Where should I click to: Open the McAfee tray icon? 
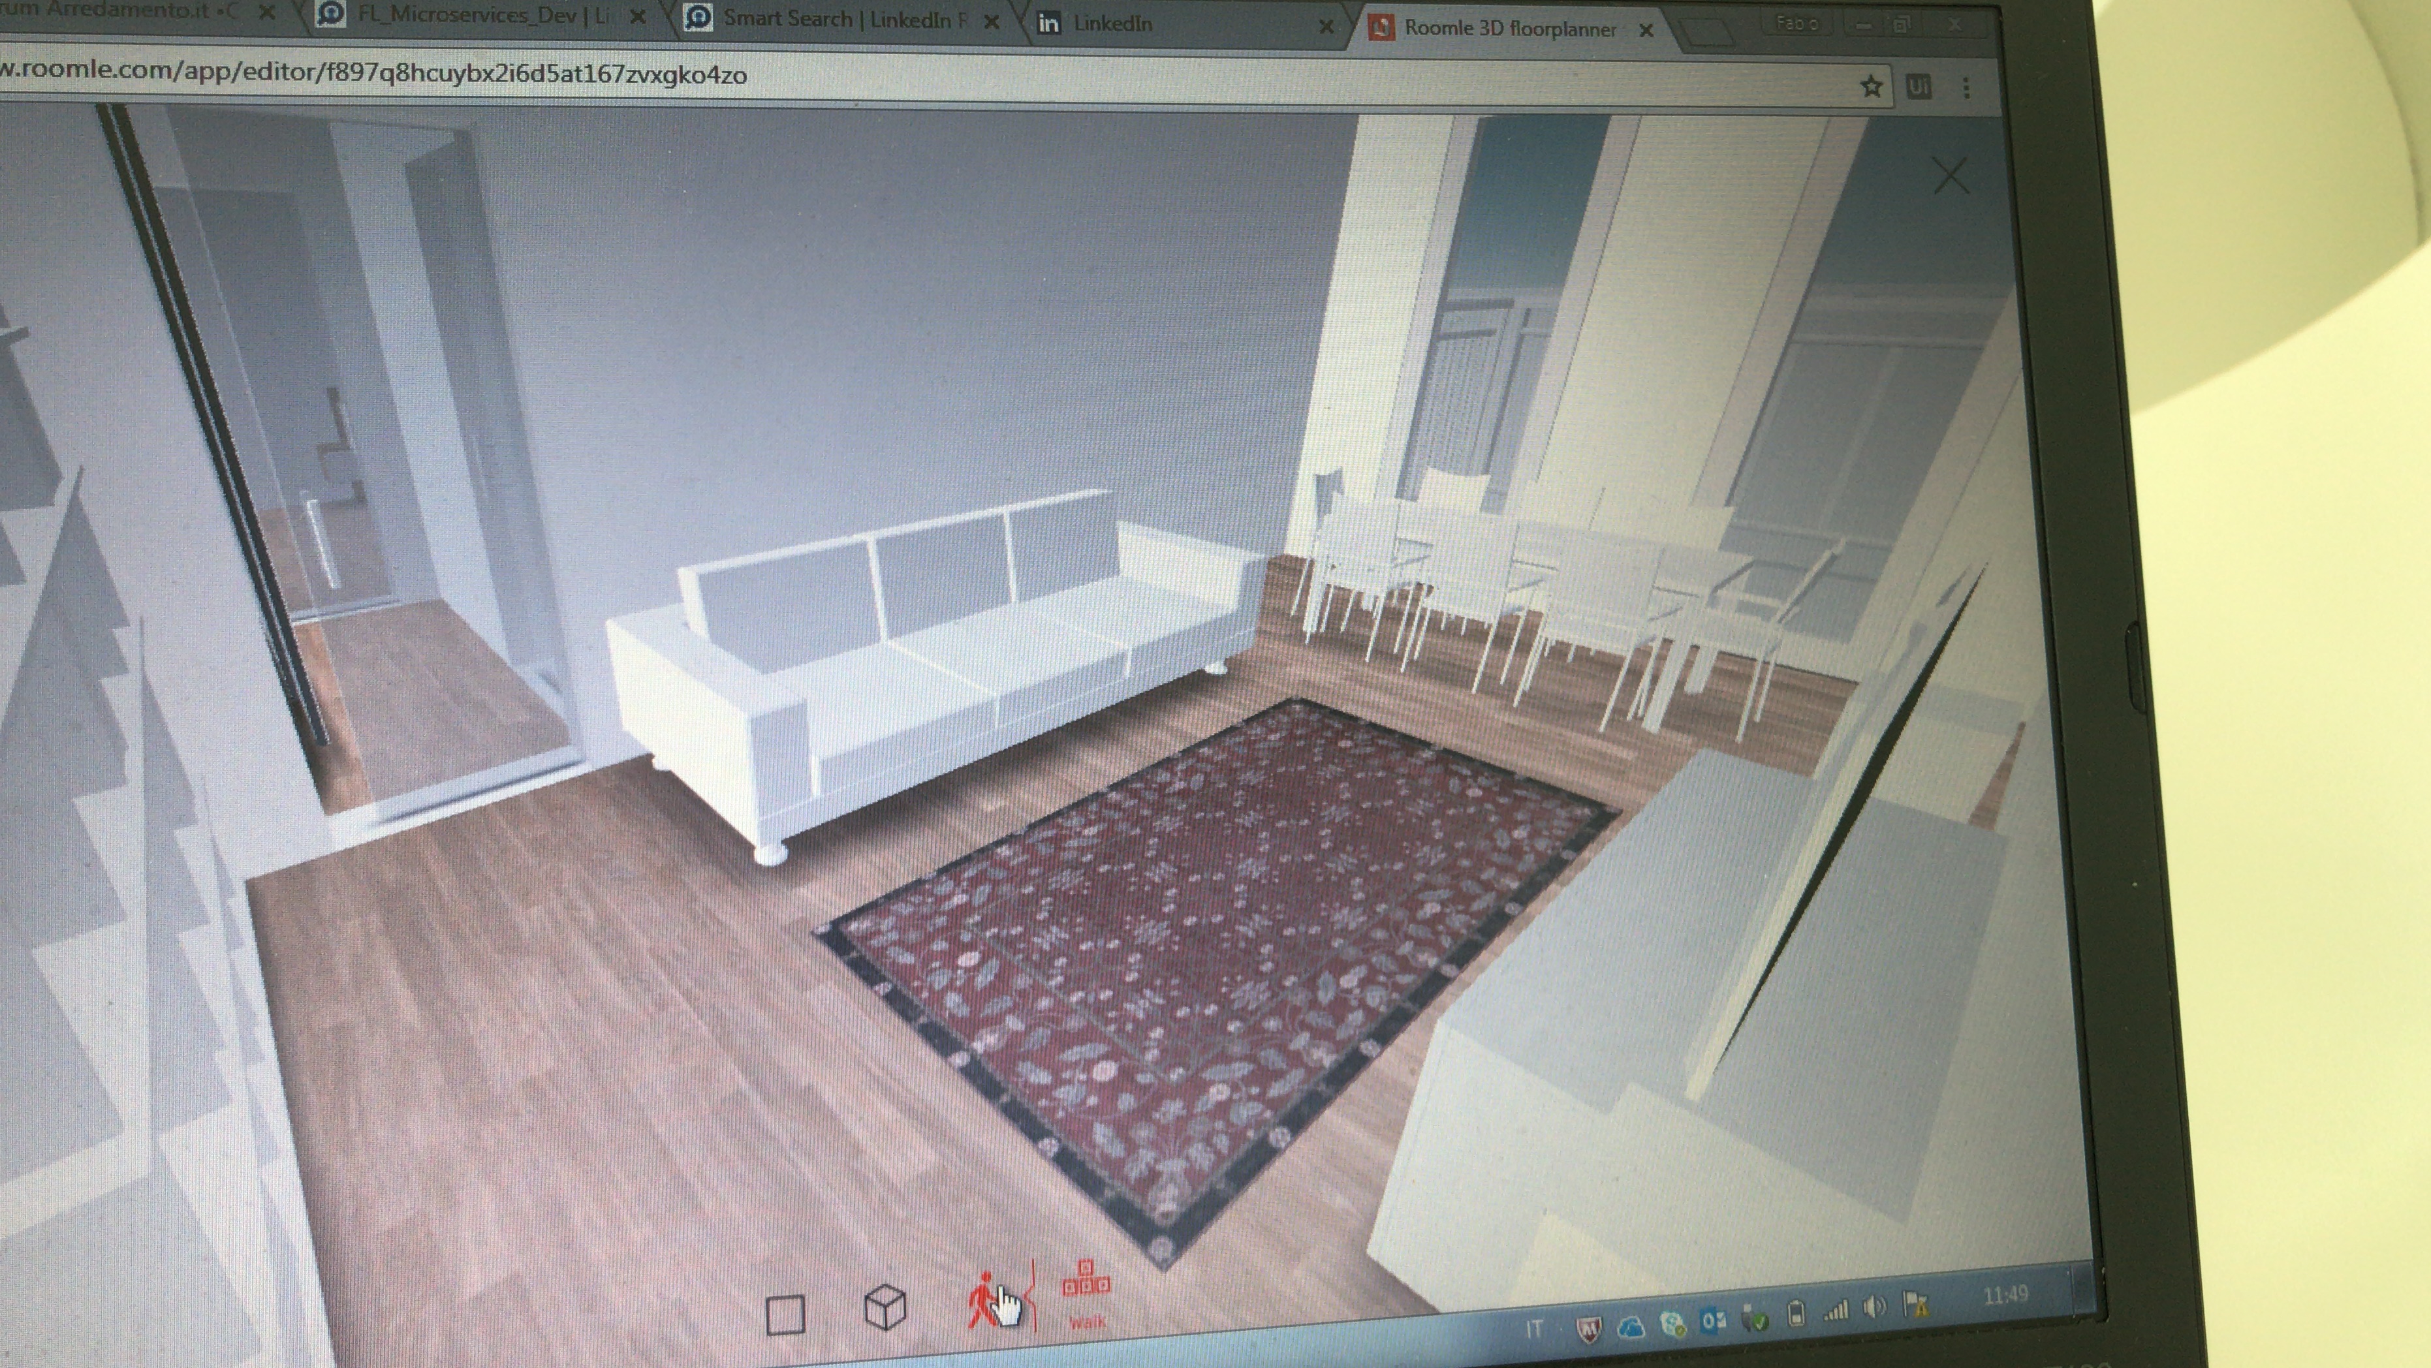1590,1328
